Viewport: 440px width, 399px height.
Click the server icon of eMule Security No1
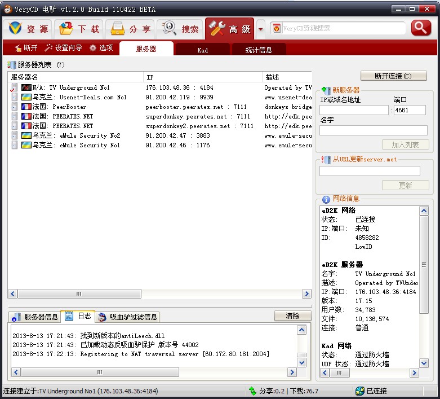point(14,145)
